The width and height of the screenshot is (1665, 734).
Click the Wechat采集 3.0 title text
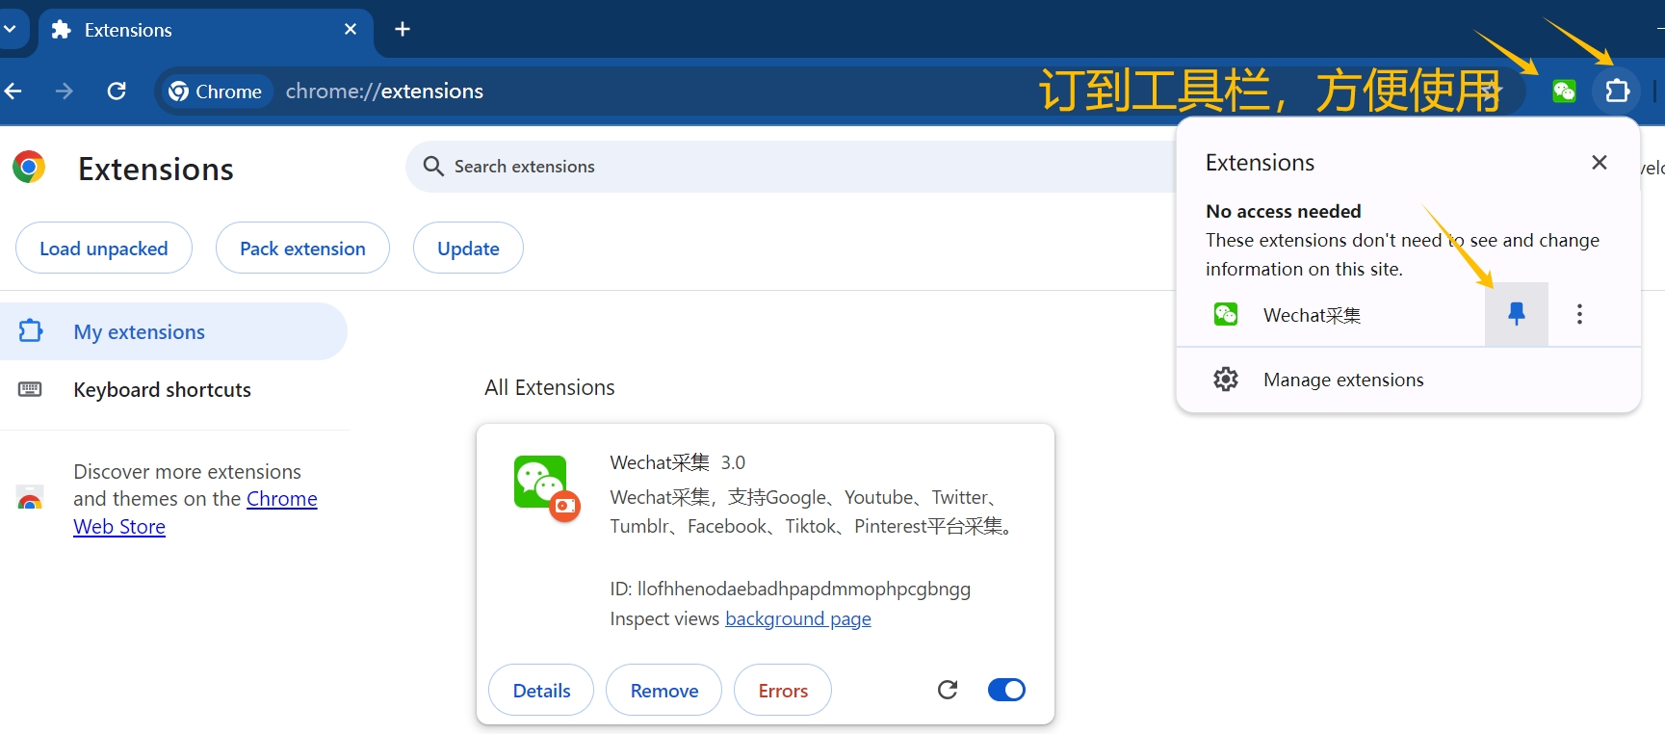click(678, 462)
